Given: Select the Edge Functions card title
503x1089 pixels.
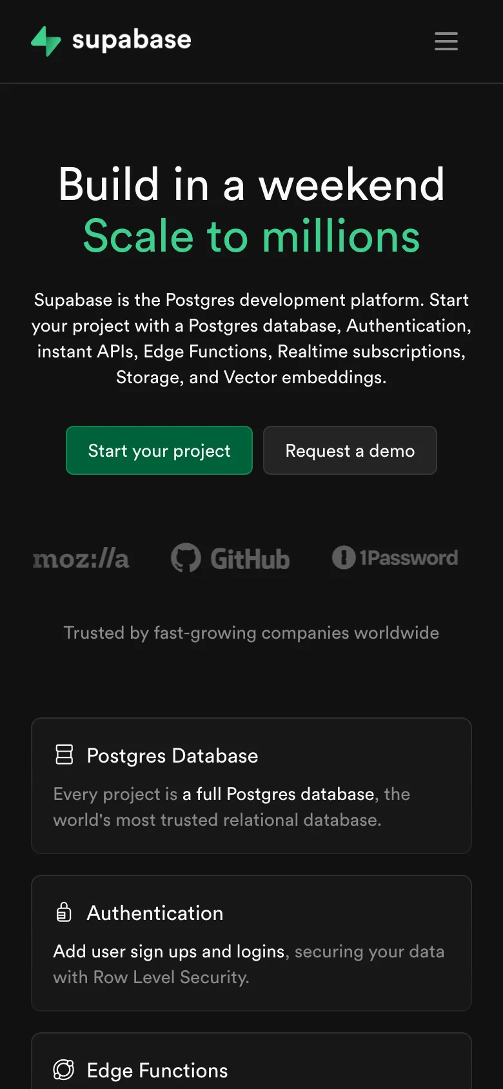Looking at the screenshot, I should (x=157, y=1070).
